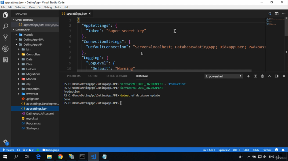
Task: Change indentation via 'Spaces: 2'
Action: [224, 150]
